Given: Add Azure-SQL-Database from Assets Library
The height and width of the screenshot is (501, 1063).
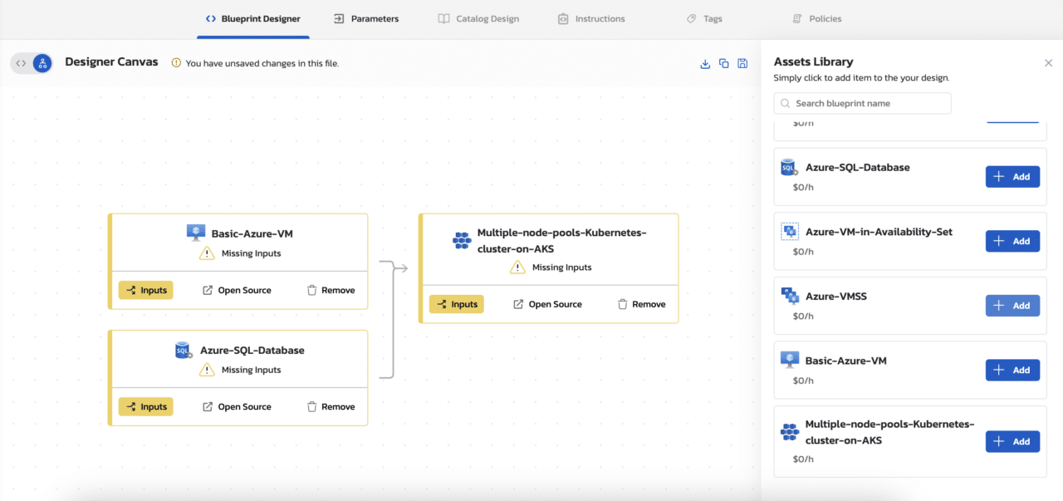Looking at the screenshot, I should [1012, 176].
